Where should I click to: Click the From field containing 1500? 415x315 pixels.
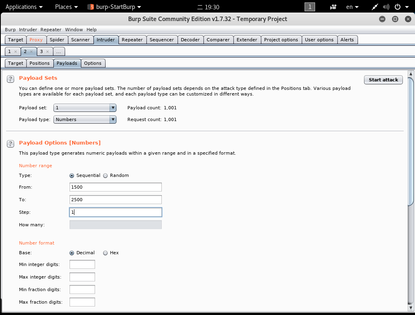pyautogui.click(x=116, y=187)
